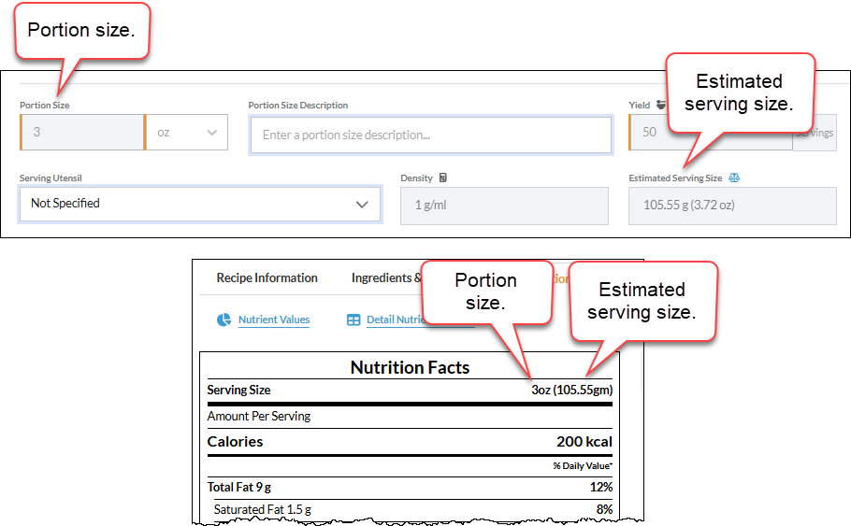Click the Yield field showing 50
Image resolution: width=851 pixels, height=526 pixels.
point(649,133)
